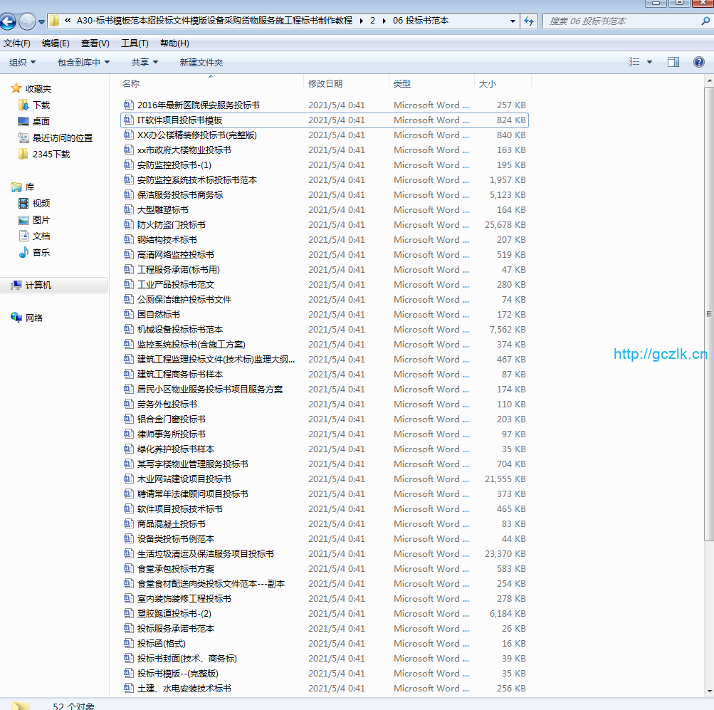Open the 工具(T) menu
The image size is (714, 710).
pyautogui.click(x=135, y=43)
